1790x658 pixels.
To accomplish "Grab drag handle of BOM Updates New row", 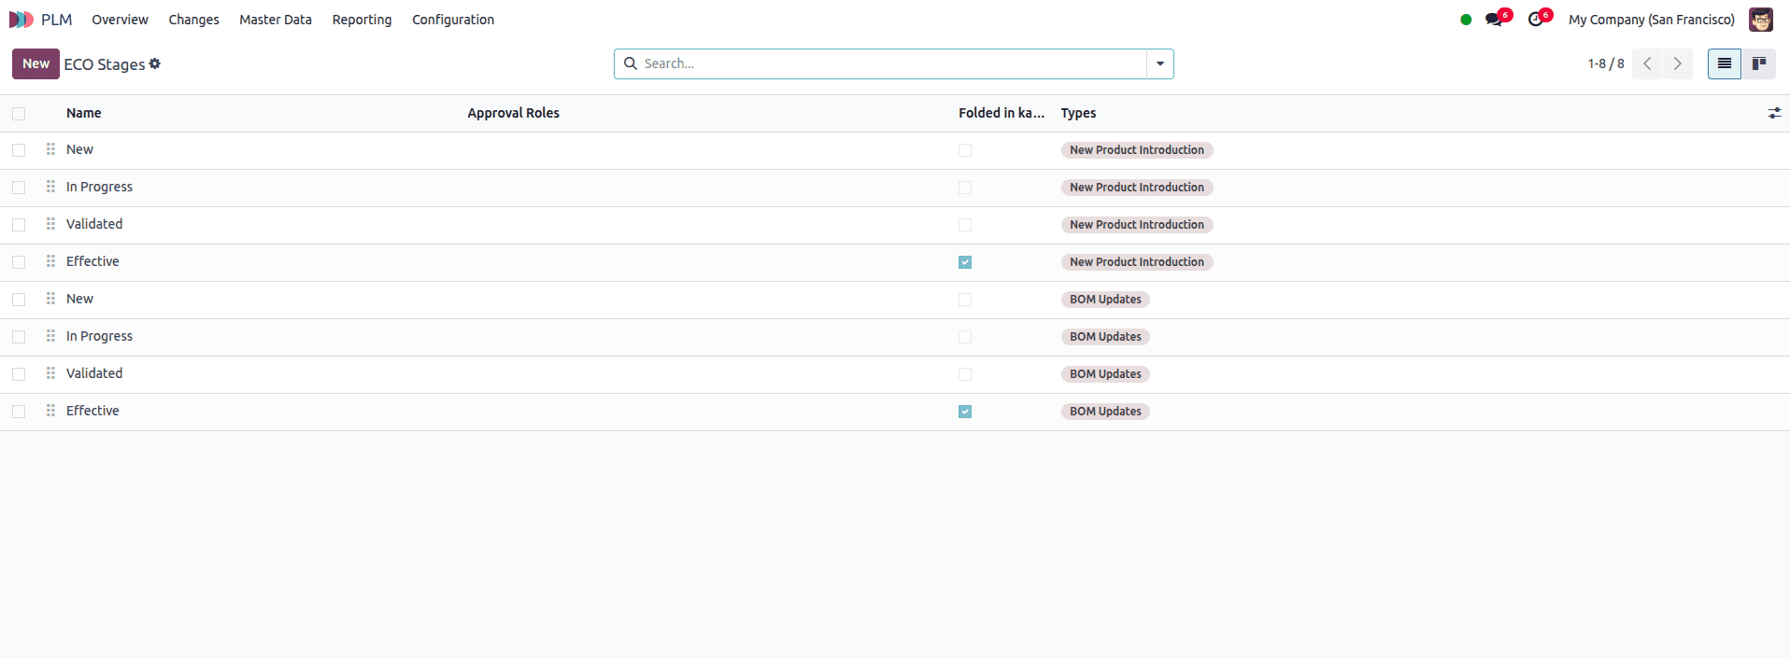I will tap(50, 299).
